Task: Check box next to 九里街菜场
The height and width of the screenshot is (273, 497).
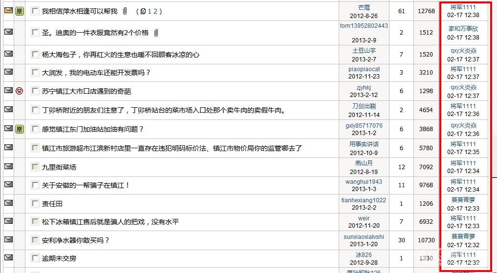Action: pyautogui.click(x=35, y=167)
